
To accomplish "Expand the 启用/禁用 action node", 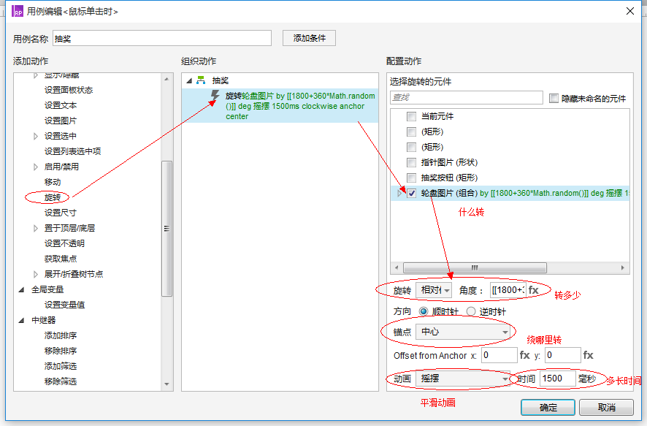I will 36,167.
